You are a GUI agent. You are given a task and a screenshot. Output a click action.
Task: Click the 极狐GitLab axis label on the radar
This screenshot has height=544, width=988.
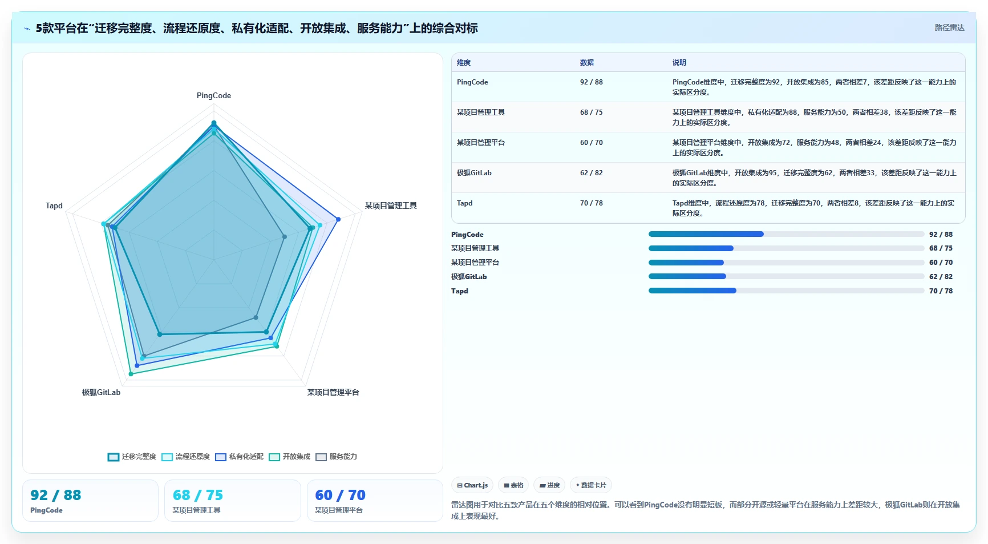[101, 392]
